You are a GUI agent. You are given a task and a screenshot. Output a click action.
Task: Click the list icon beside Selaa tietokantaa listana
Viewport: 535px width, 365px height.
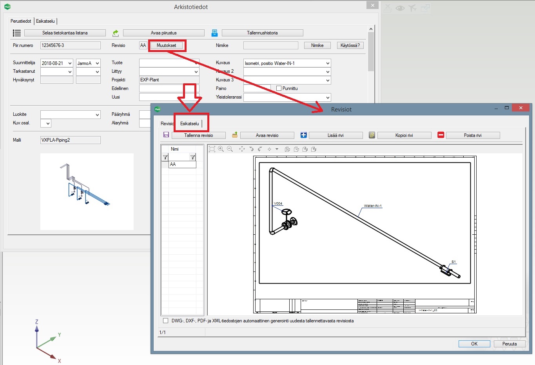click(17, 33)
